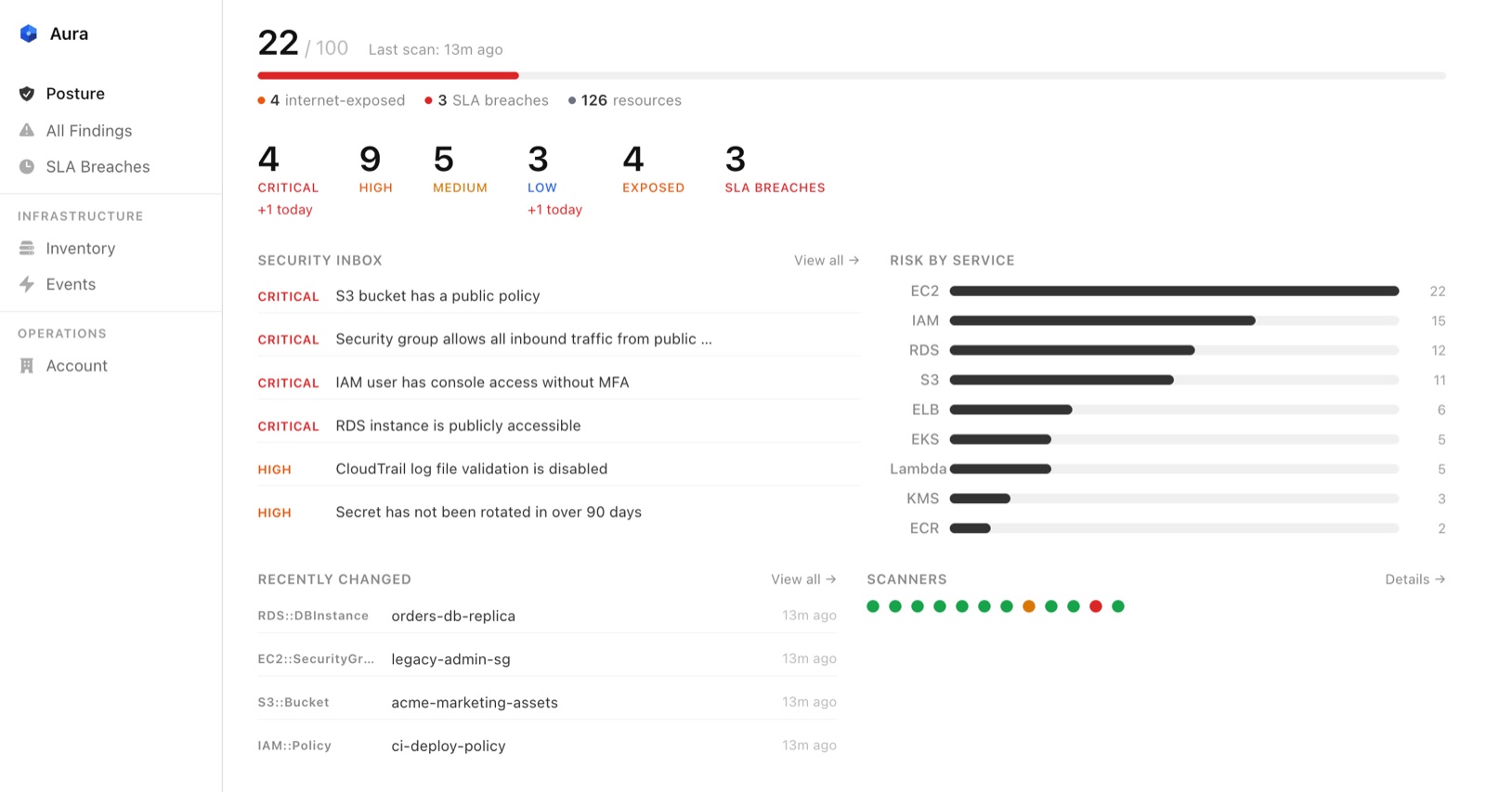The height and width of the screenshot is (792, 1486).
Task: Click the Lambda risk row label
Action: click(918, 469)
